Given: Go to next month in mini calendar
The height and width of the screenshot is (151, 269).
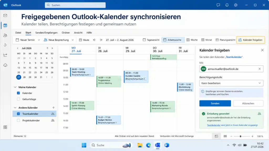Looking at the screenshot, I should tap(52, 48).
